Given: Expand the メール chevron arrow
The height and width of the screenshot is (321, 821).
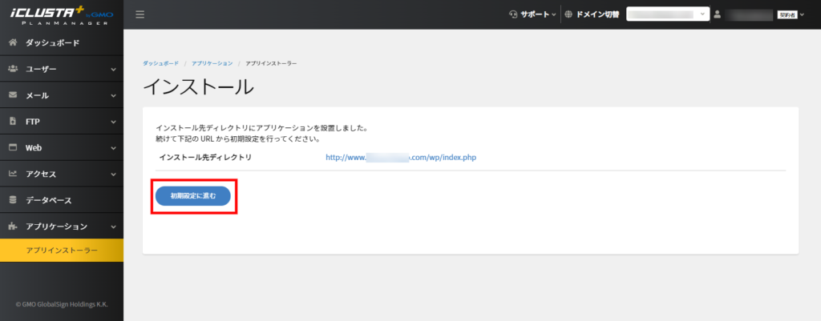Looking at the screenshot, I should point(114,96).
